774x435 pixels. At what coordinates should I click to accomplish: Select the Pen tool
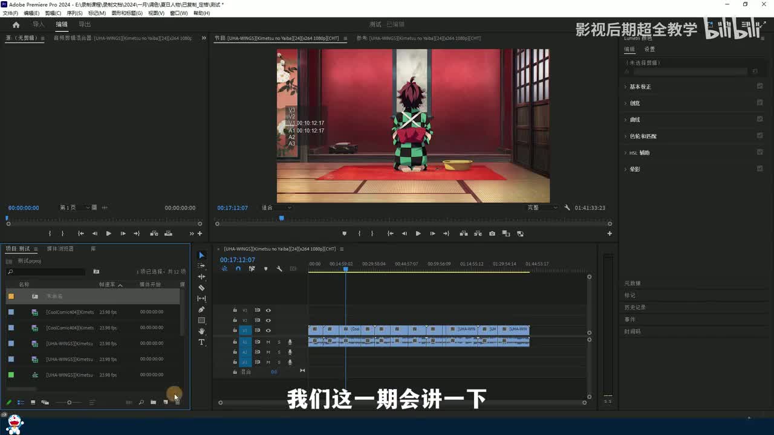202,309
